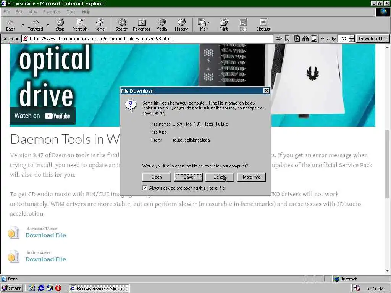Click the file icon beside daemon347.exe
This screenshot has height=293, width=391.
tap(14, 232)
